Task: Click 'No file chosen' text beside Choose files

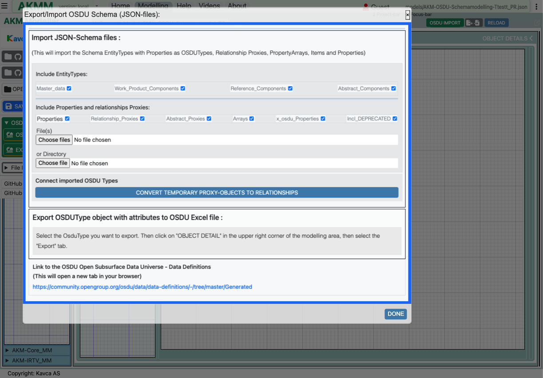Action: [92, 140]
